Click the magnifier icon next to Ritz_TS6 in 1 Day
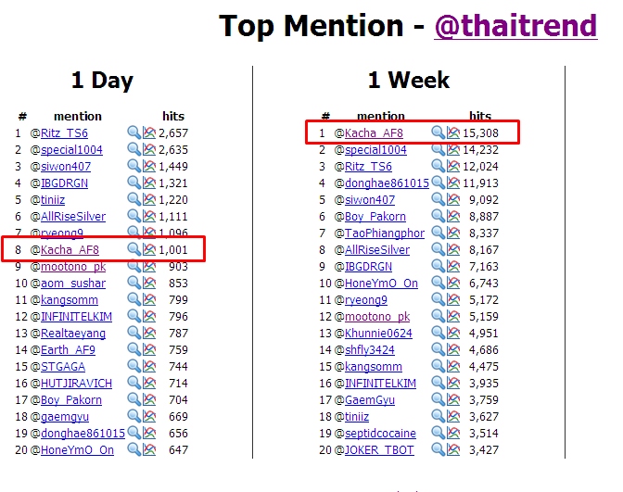 [x=133, y=132]
